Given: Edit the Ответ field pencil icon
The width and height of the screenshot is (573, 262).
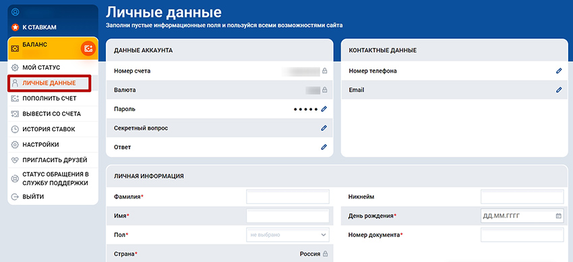Looking at the screenshot, I should pyautogui.click(x=324, y=147).
